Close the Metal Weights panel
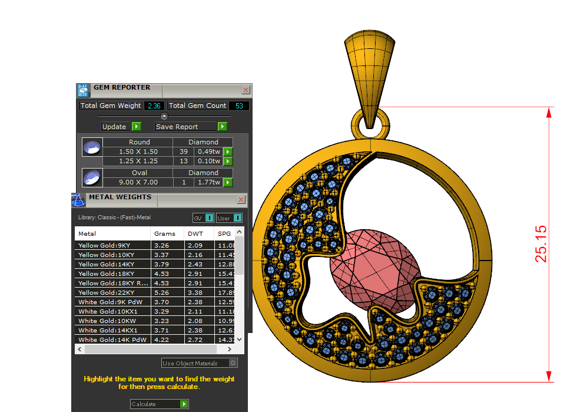This screenshot has width=577, height=412. tap(241, 200)
